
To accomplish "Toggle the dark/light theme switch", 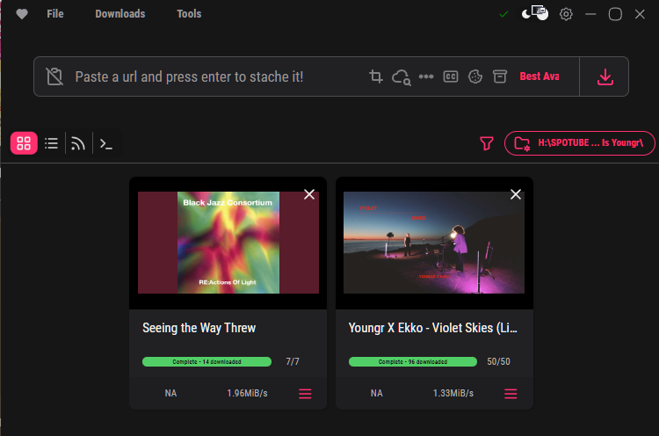I will click(534, 13).
